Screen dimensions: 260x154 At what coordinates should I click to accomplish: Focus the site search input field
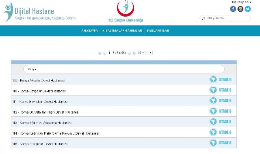225,18
